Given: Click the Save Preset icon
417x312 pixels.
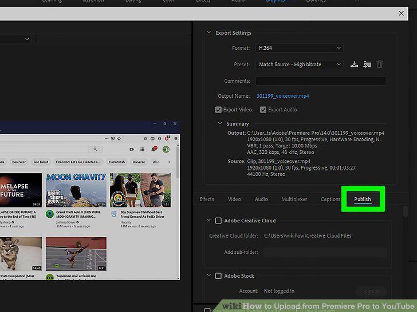Looking at the screenshot, I should 354,64.
